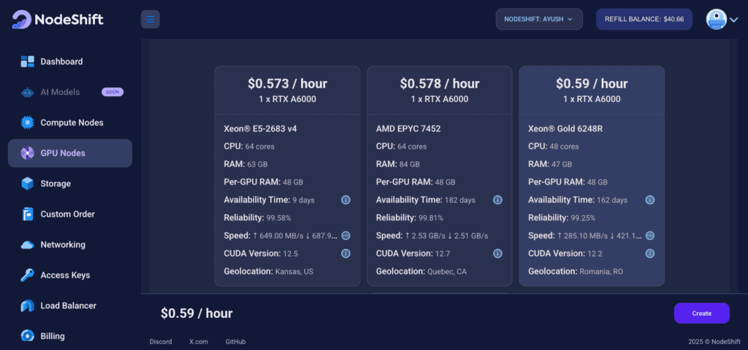
Task: Open Dashboard in the sidebar
Action: pos(70,61)
